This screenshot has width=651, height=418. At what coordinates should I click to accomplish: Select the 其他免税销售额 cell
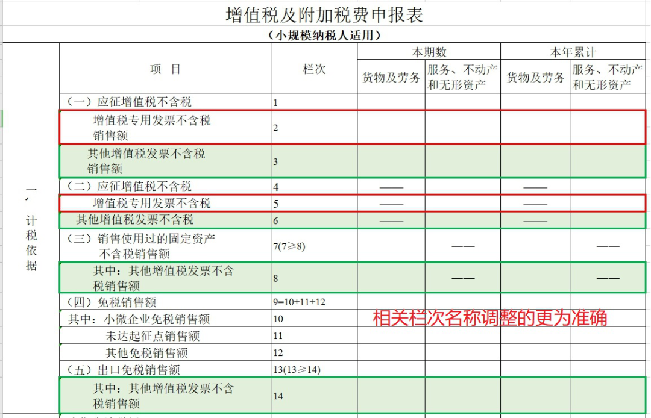[165, 352]
